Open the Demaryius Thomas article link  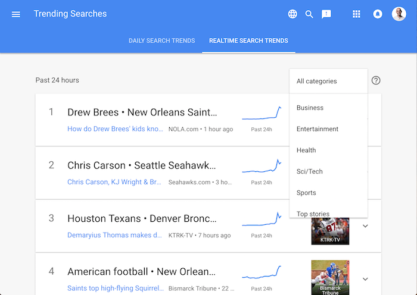114,236
